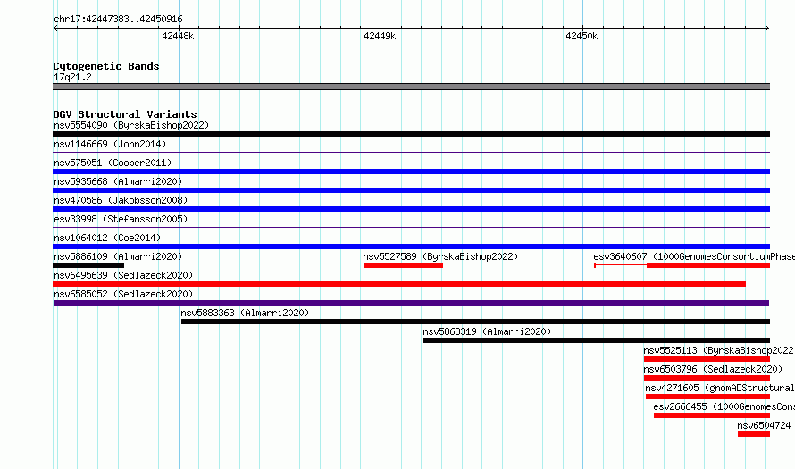Select the blue nsv1064012 variant bar
The height and width of the screenshot is (469, 795).
(x=411, y=247)
